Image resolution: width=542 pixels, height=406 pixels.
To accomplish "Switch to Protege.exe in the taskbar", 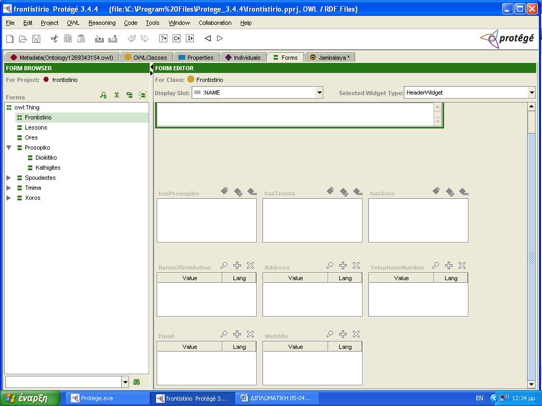I will point(107,398).
